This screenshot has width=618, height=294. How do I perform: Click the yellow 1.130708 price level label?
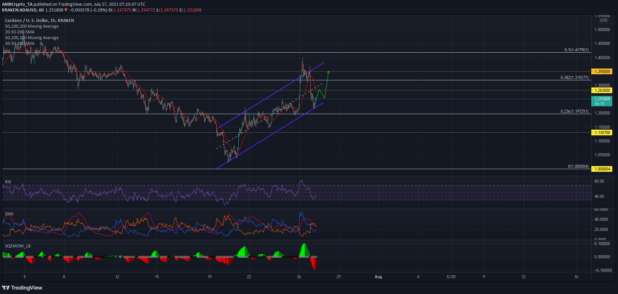pyautogui.click(x=602, y=133)
